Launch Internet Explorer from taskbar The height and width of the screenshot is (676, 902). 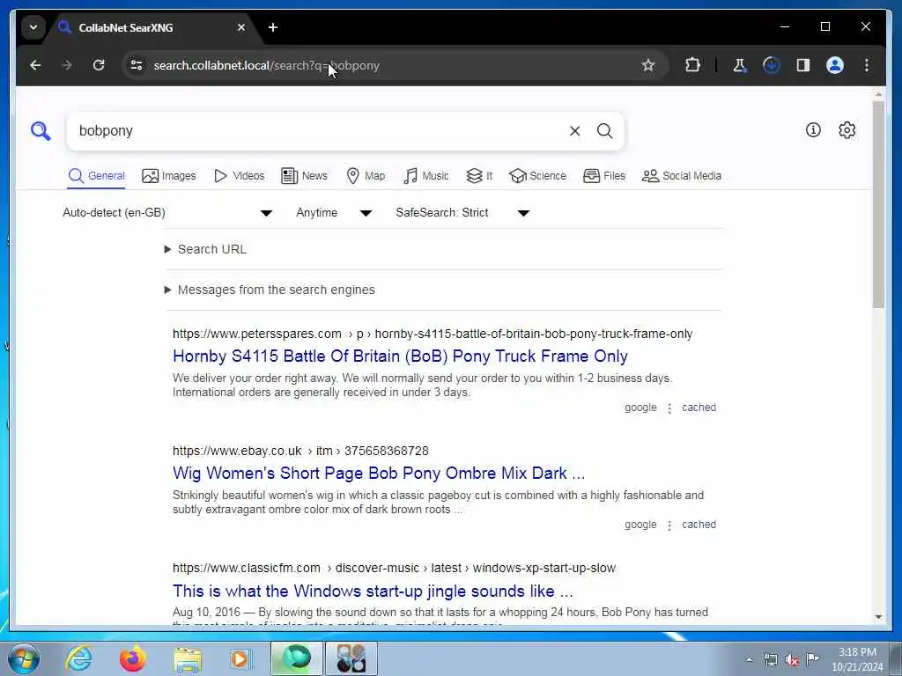[x=78, y=658]
